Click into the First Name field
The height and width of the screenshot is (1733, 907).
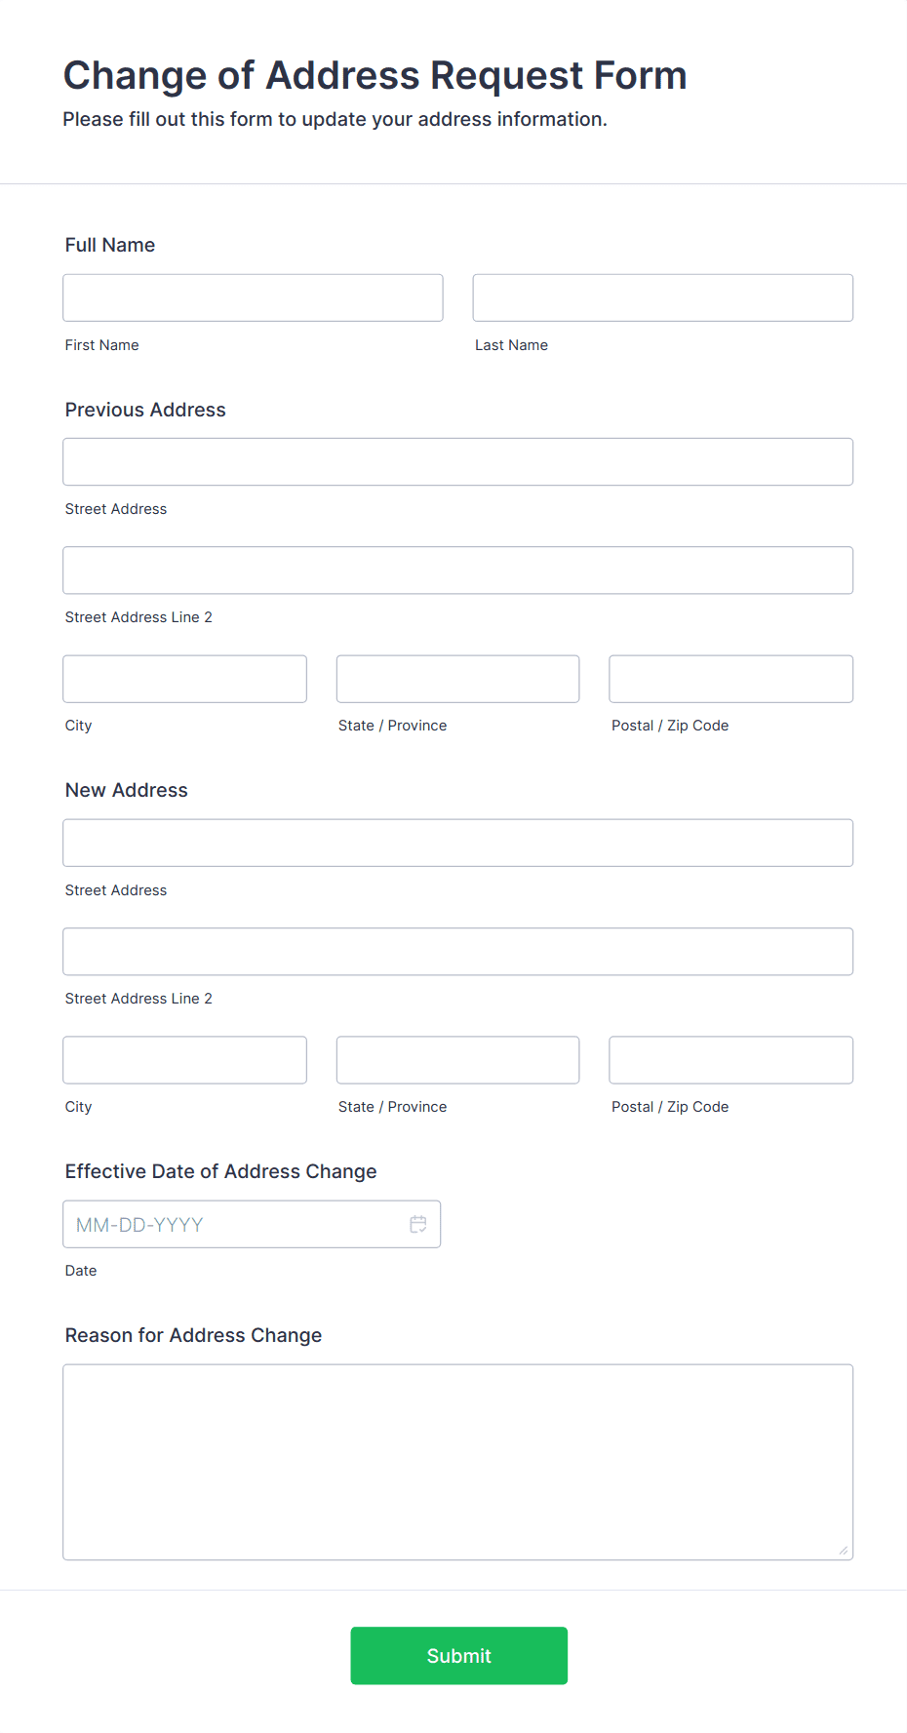tap(252, 297)
